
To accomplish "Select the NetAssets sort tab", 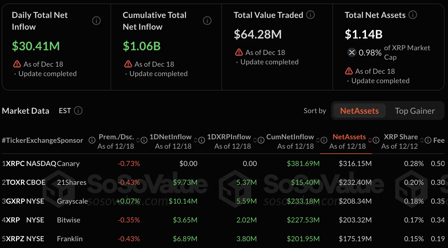I will (359, 111).
